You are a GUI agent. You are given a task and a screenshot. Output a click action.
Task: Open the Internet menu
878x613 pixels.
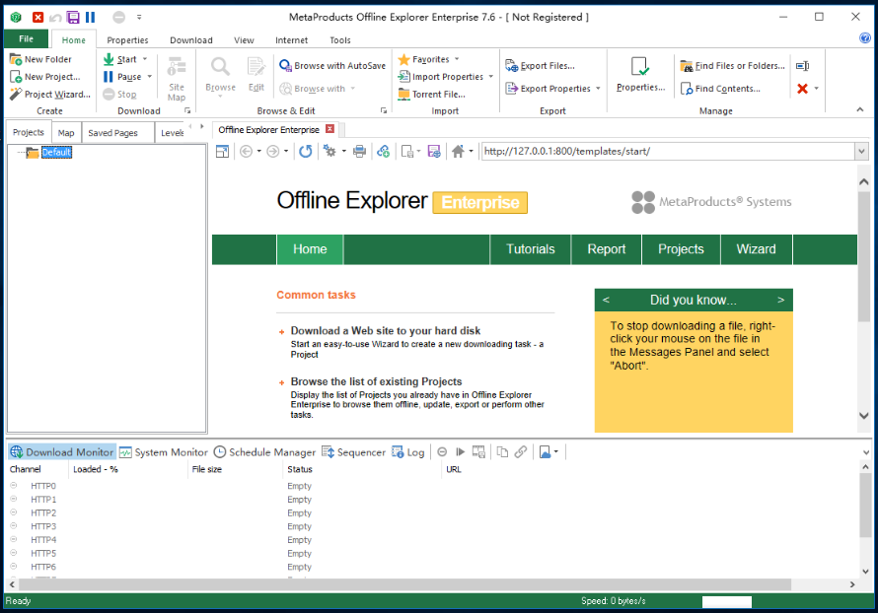coord(291,39)
